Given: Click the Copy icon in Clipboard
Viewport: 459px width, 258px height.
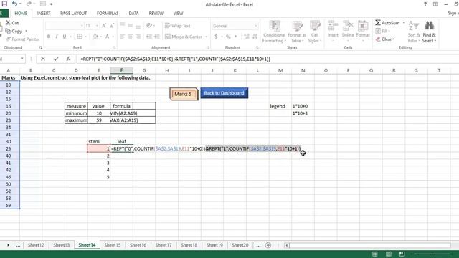Looking at the screenshot, I should (8, 31).
